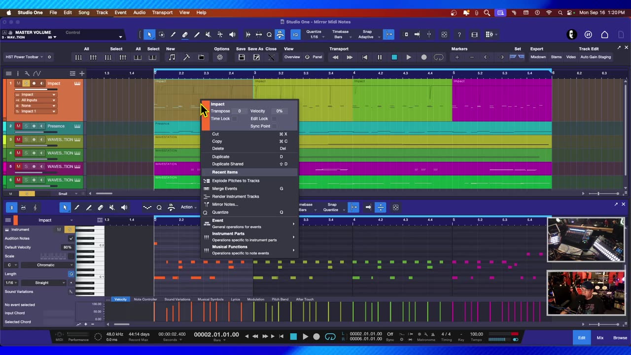
Task: Click the Sound Variations wrench icon
Action: (x=71, y=291)
